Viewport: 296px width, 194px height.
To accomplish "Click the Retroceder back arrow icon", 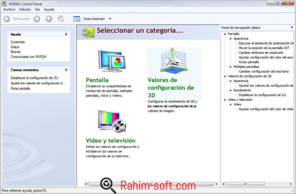I will (7, 19).
